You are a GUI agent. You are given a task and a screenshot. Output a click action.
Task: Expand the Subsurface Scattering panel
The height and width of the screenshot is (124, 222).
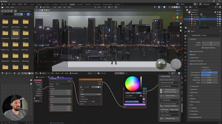197,61
